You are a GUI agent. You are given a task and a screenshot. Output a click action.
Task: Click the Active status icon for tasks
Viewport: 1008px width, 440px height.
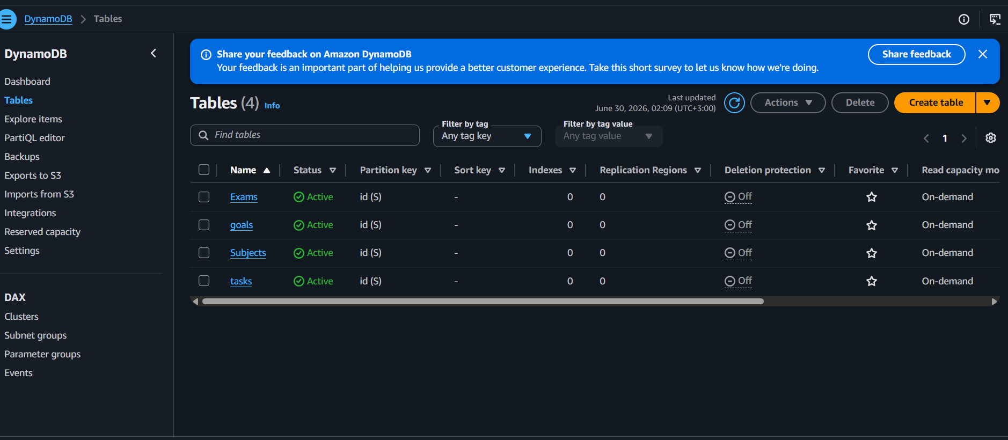pyautogui.click(x=299, y=281)
